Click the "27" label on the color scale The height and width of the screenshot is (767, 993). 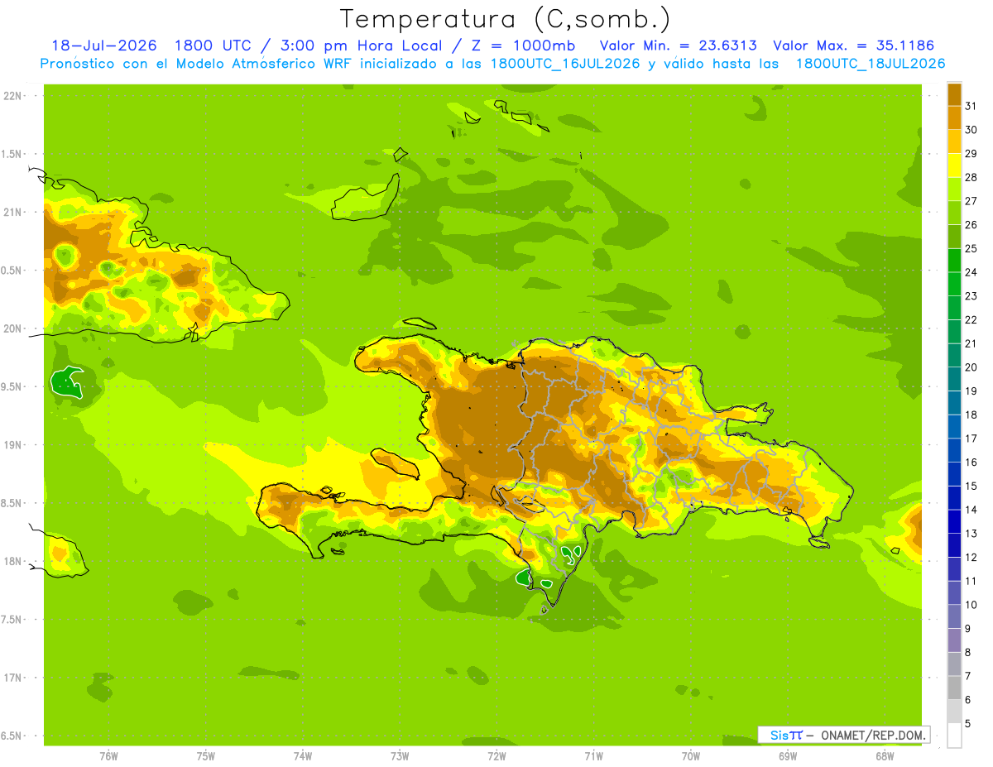971,200
